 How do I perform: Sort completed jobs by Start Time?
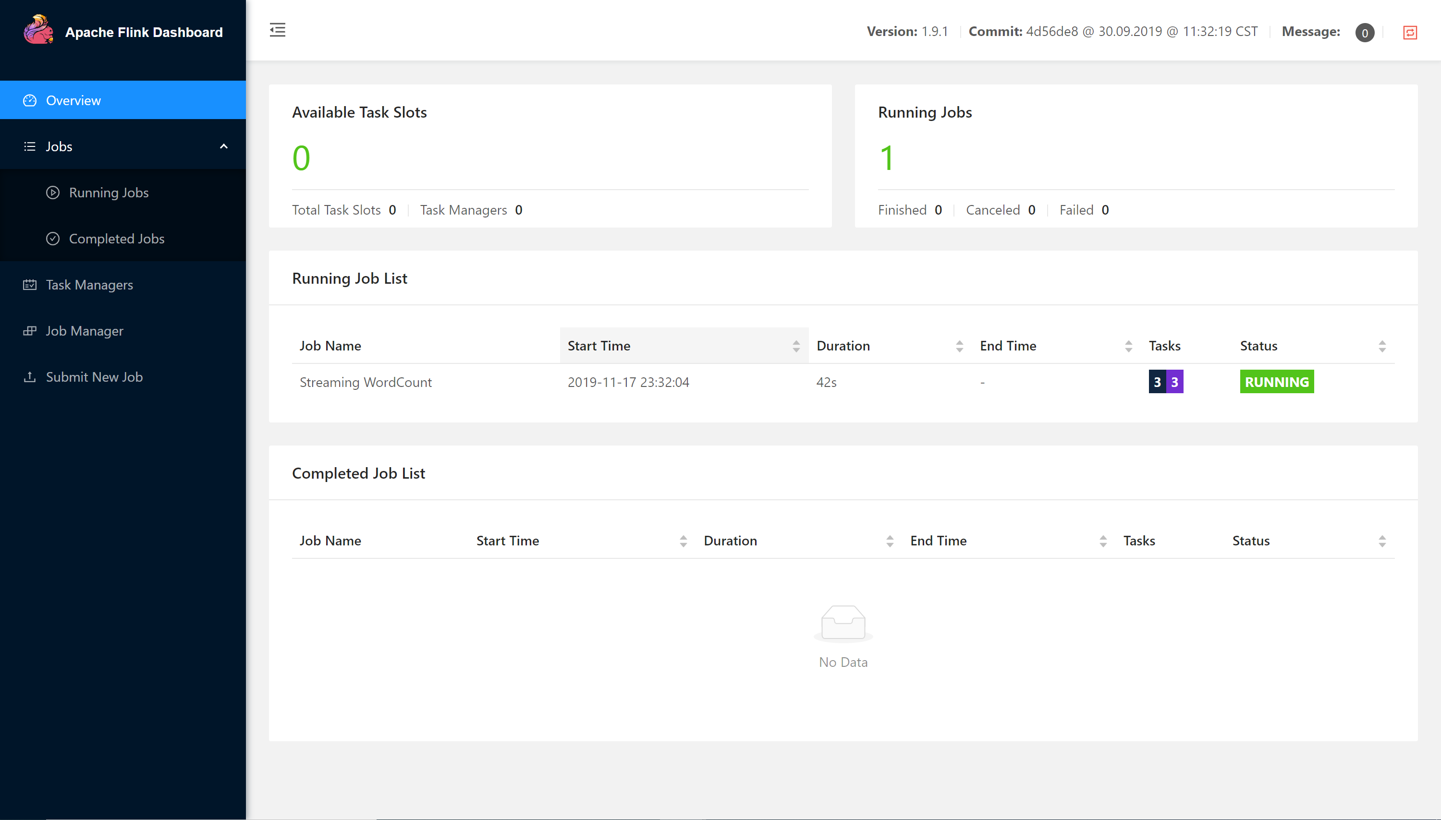coord(683,541)
